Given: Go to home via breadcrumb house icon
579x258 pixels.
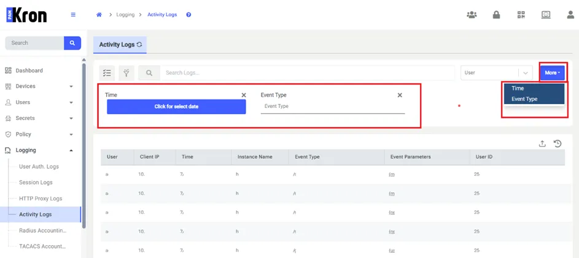Looking at the screenshot, I should [x=99, y=15].
